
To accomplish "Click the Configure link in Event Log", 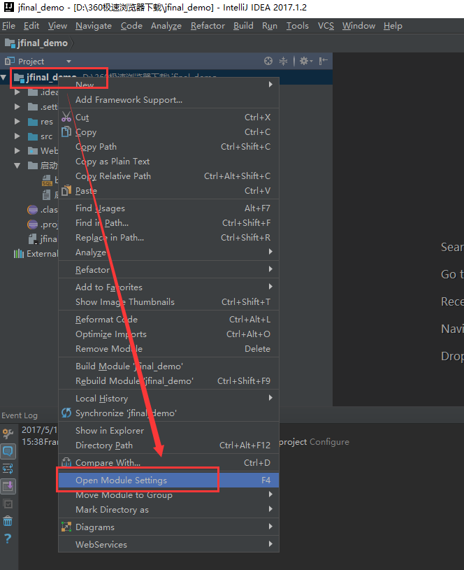I will pyautogui.click(x=329, y=442).
